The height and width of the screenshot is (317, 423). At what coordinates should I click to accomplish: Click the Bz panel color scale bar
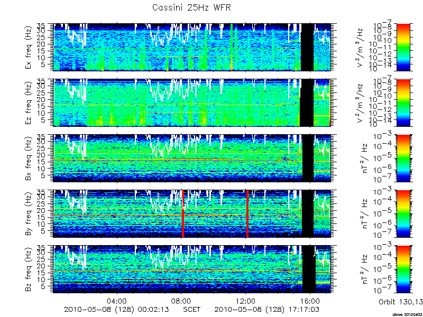click(x=403, y=269)
